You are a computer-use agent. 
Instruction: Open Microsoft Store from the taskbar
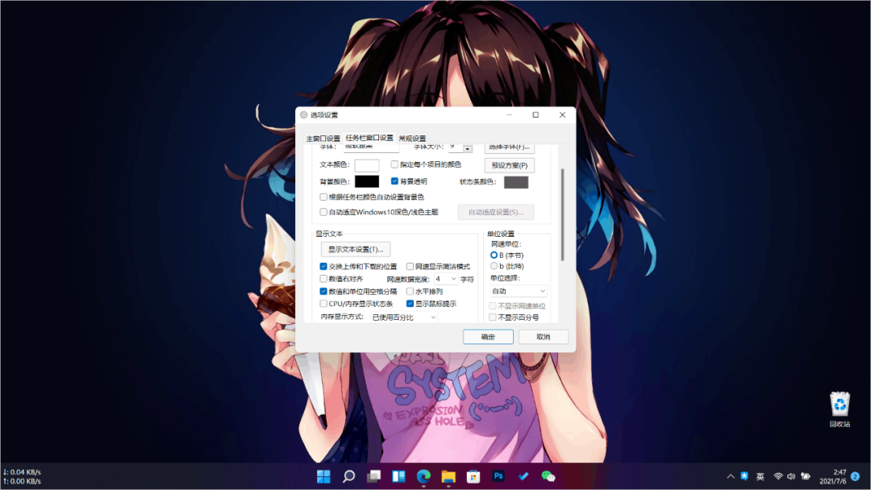pyautogui.click(x=473, y=476)
